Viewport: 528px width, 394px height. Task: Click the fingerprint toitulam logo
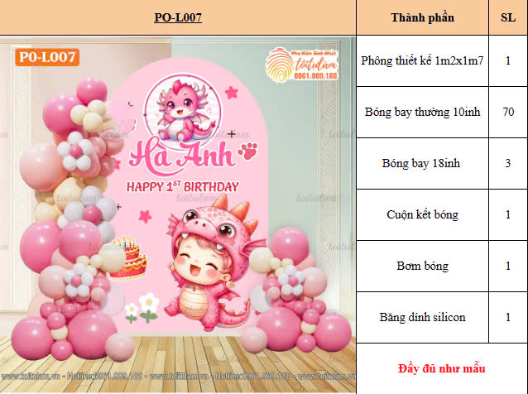click(301, 65)
